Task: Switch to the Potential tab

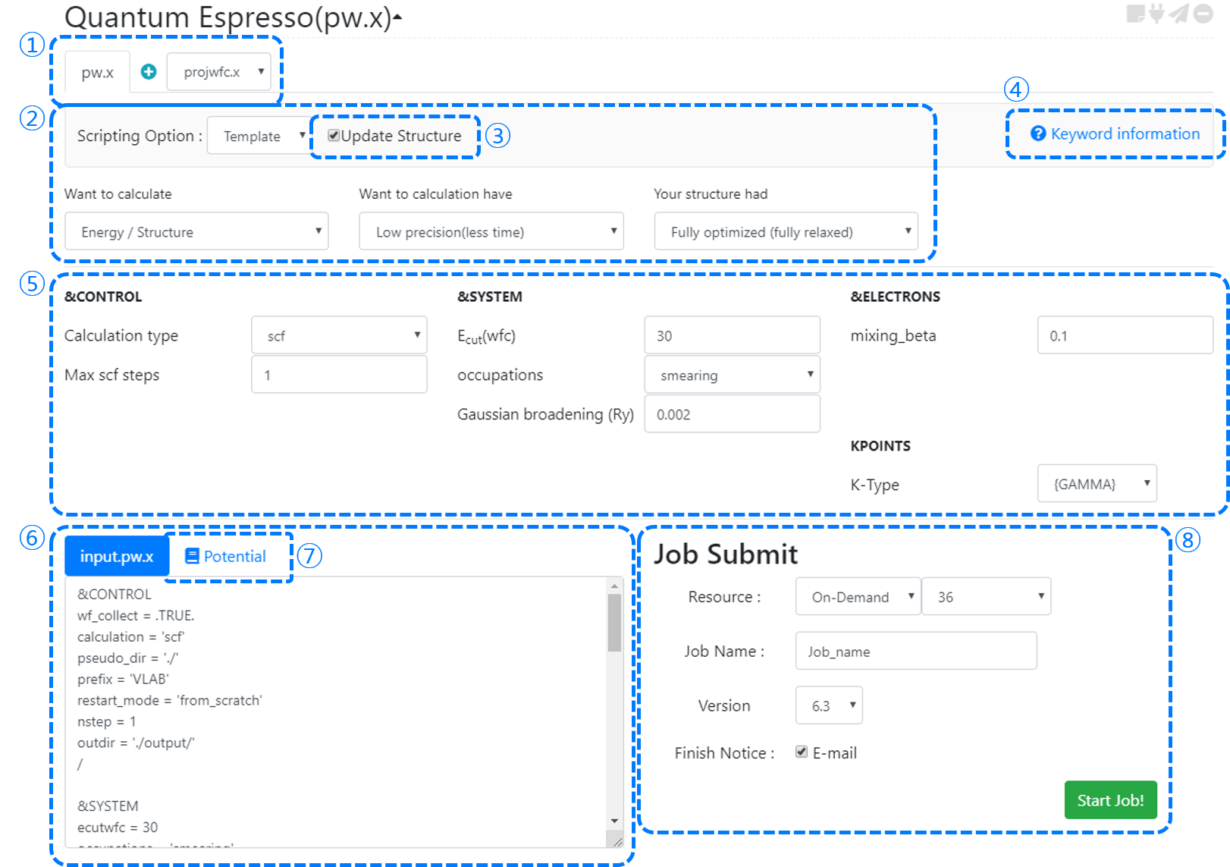Action: [x=226, y=556]
